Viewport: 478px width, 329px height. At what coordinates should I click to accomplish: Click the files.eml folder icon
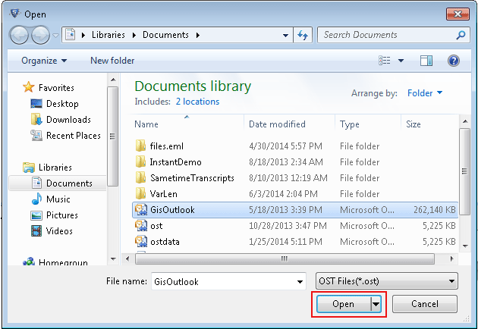pos(140,146)
